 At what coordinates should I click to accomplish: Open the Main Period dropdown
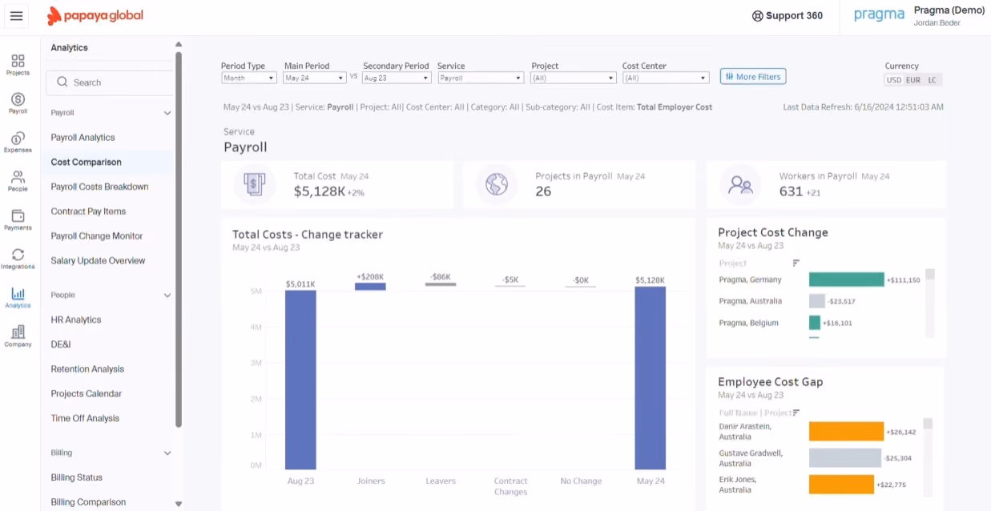point(315,78)
